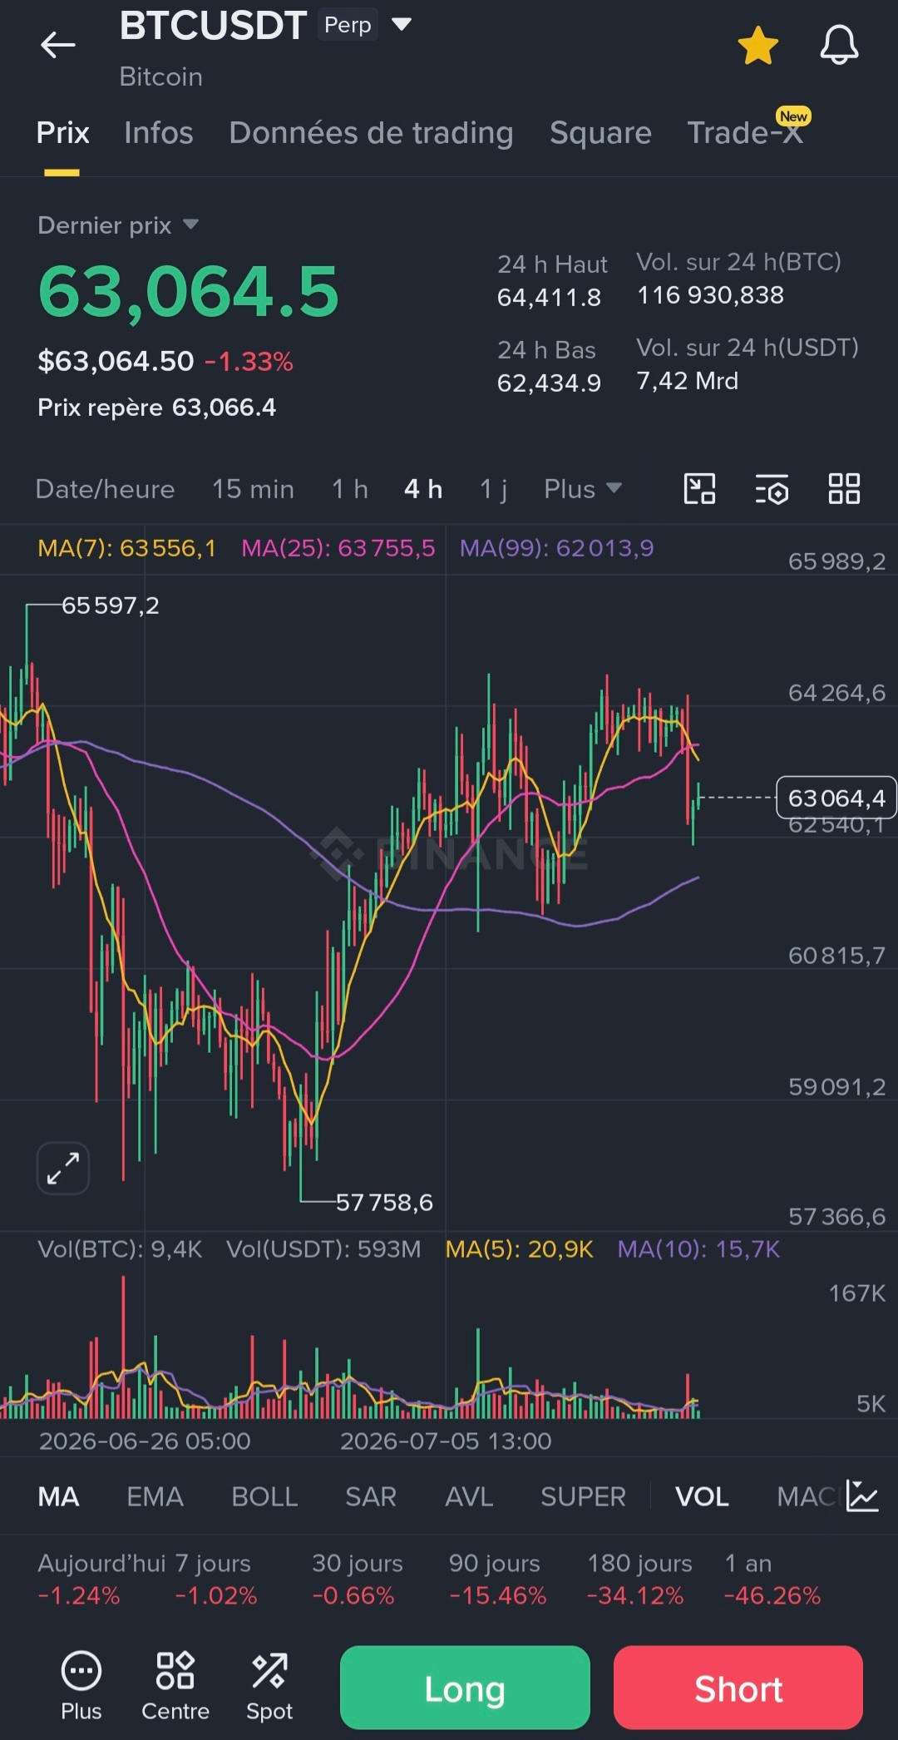Tap the MA(99): 62 013,9 label

point(557,548)
